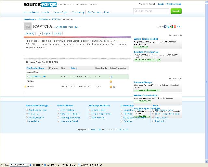Click New Projects footer link

click(x=98, y=118)
